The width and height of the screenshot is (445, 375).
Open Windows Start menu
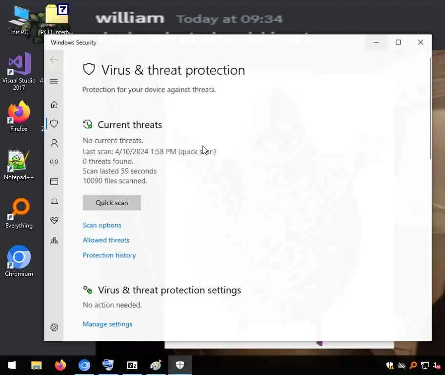pos(11,365)
